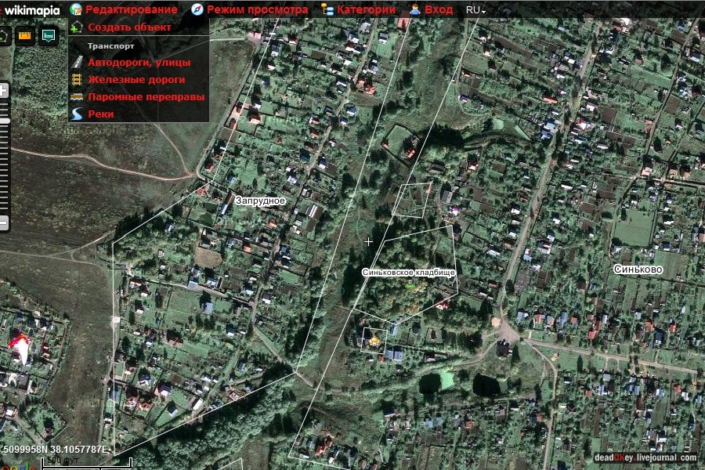The image size is (705, 470).
Task: Select Создать объект menu entry
Action: pos(129,27)
